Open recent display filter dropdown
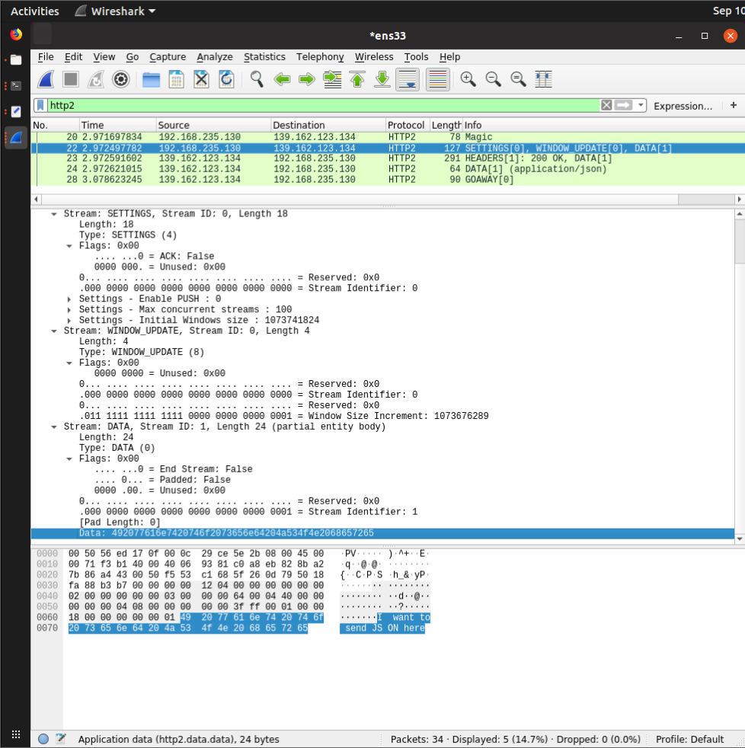The image size is (745, 748). [x=641, y=105]
